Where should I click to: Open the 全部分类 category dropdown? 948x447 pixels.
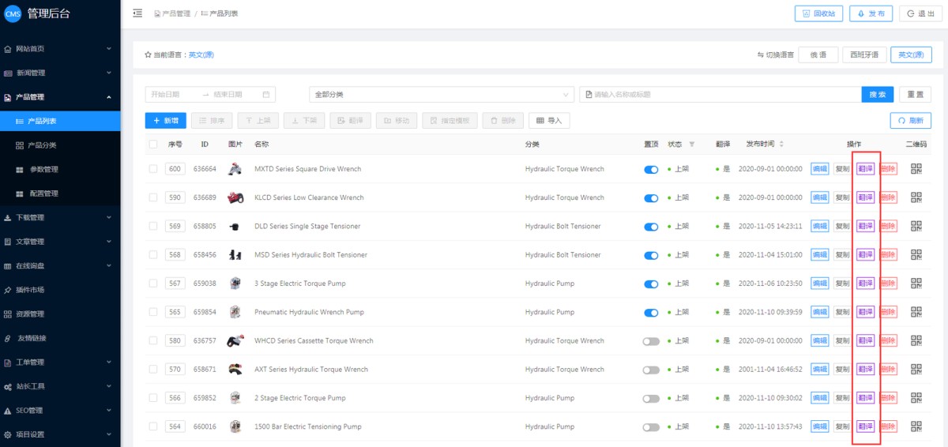441,95
